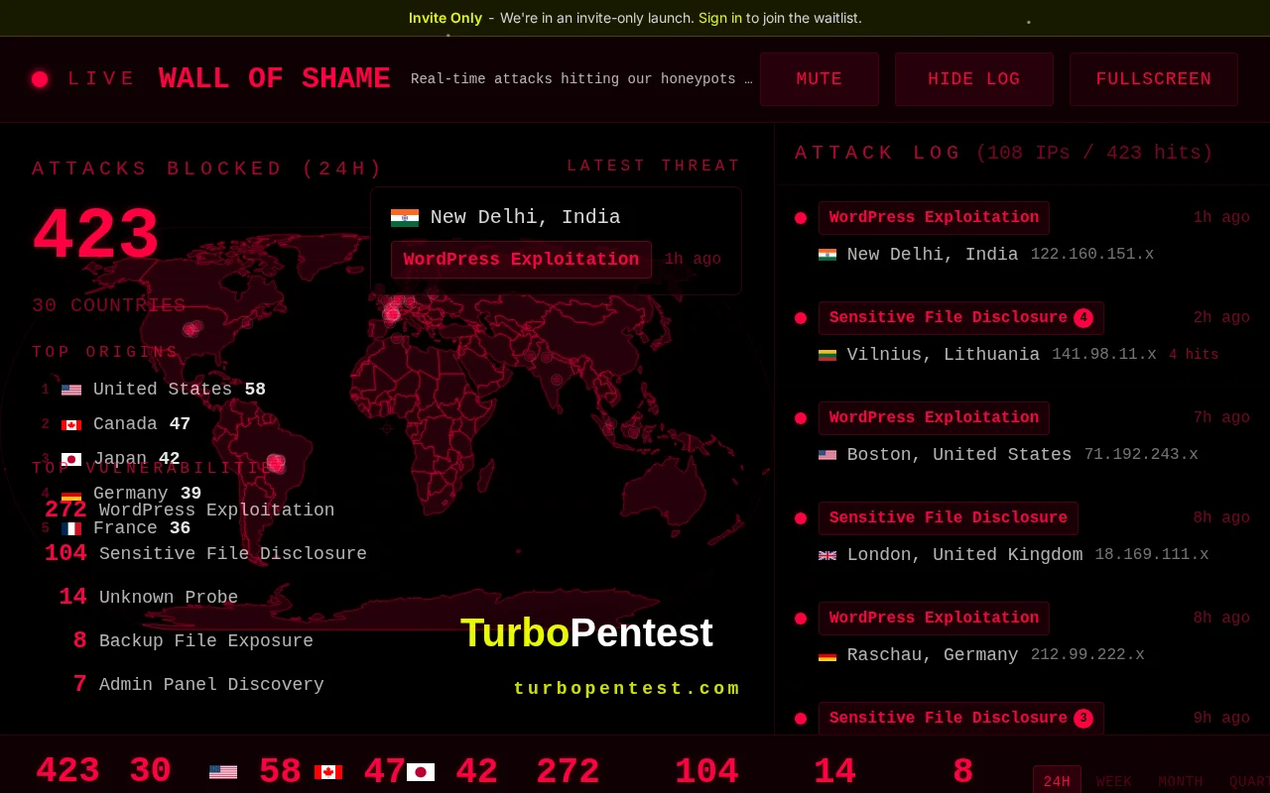Screen dimensions: 1270x793
Task: Click the 'Invite Only' banner label
Action: tap(445, 18)
